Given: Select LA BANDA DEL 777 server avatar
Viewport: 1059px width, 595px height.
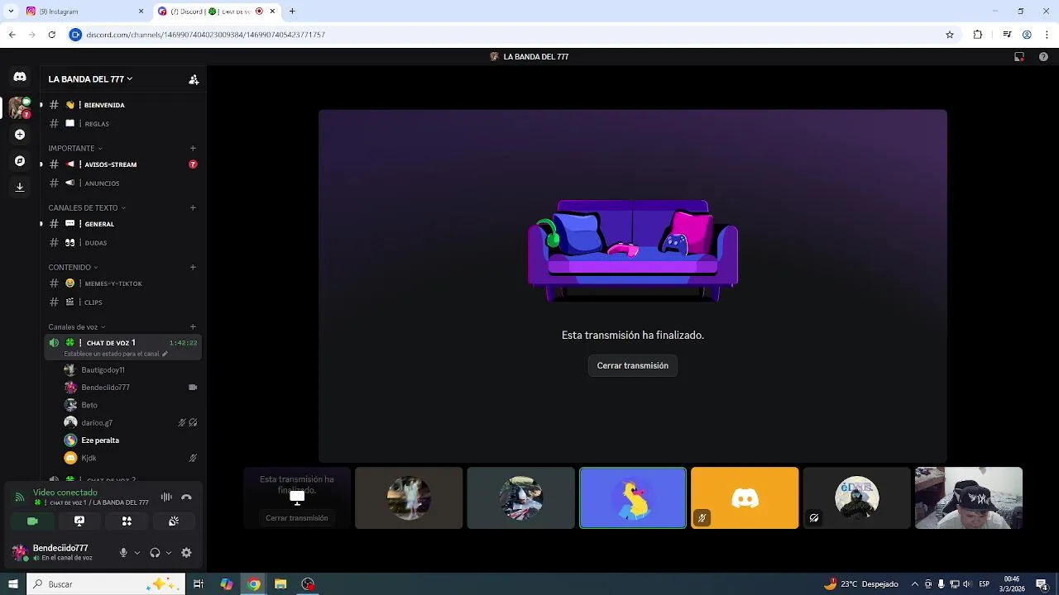Looking at the screenshot, I should point(20,107).
